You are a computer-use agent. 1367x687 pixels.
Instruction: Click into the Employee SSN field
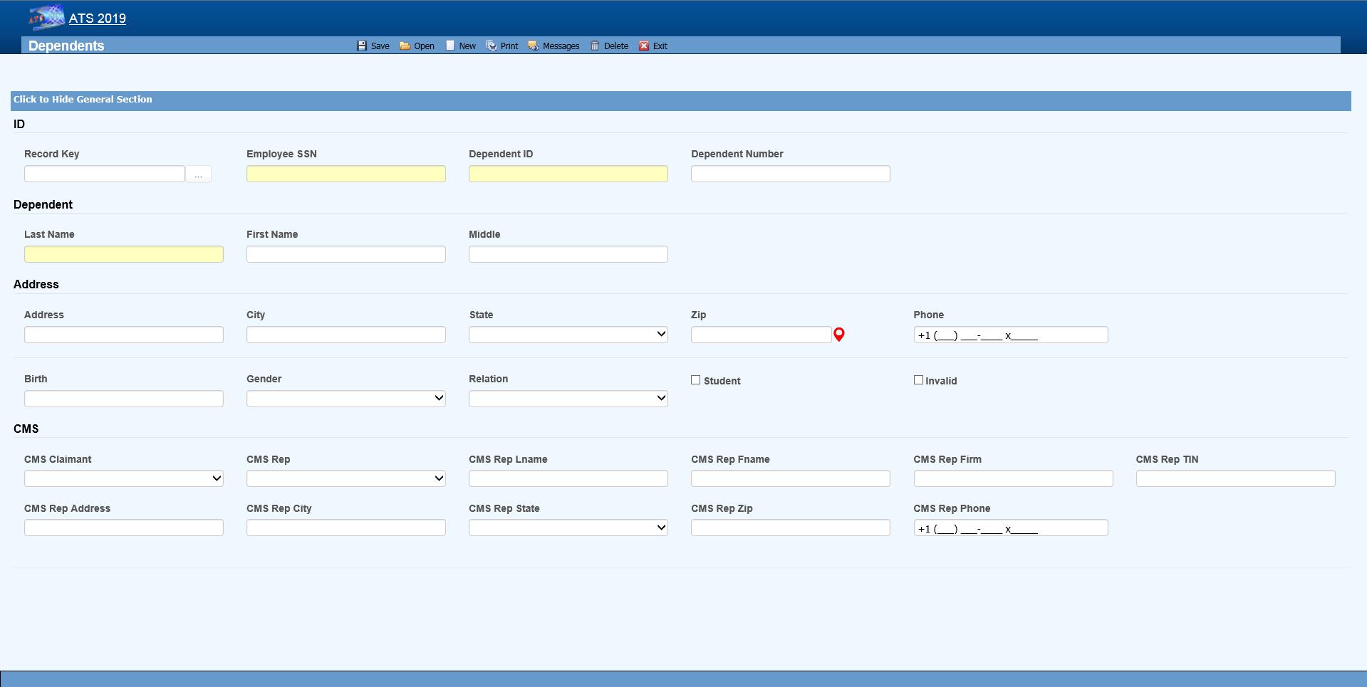345,174
